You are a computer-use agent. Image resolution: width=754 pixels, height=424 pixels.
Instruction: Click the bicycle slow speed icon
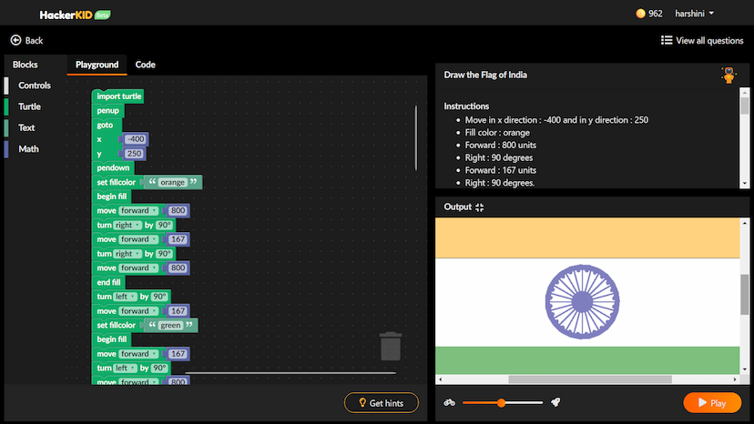click(x=449, y=402)
